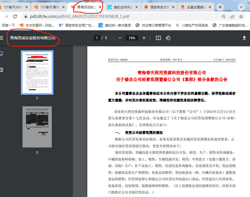Screen dimensions: 250x197
Task: Fit PDF to page
Action: 158,38
